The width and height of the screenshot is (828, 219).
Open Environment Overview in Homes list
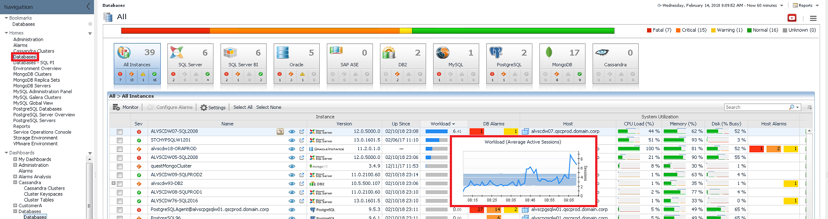[x=37, y=68]
